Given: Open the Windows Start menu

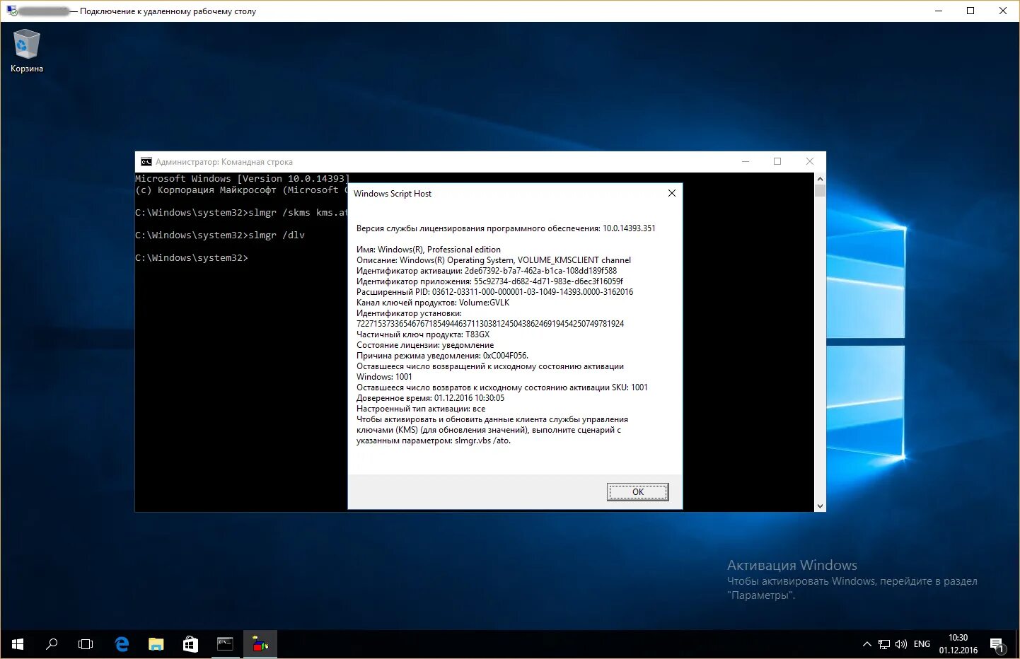Looking at the screenshot, I should click(x=18, y=644).
